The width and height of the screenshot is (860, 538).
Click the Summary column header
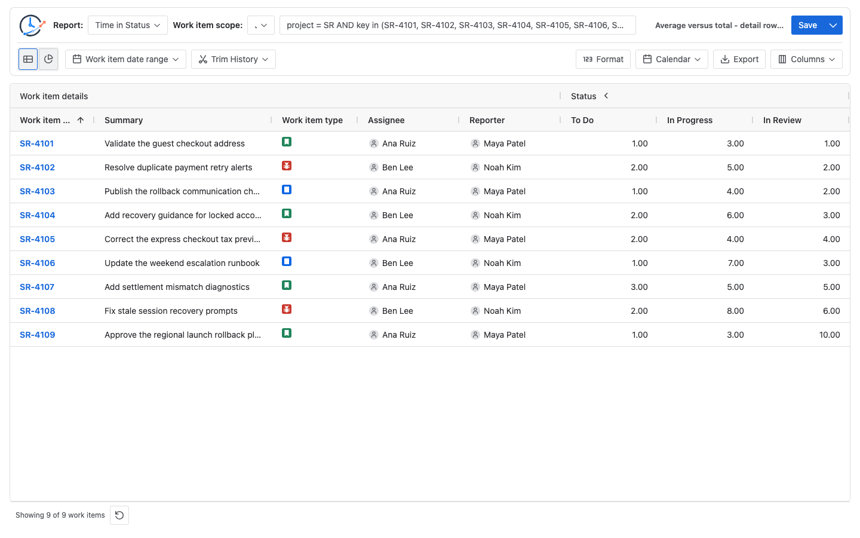(124, 120)
